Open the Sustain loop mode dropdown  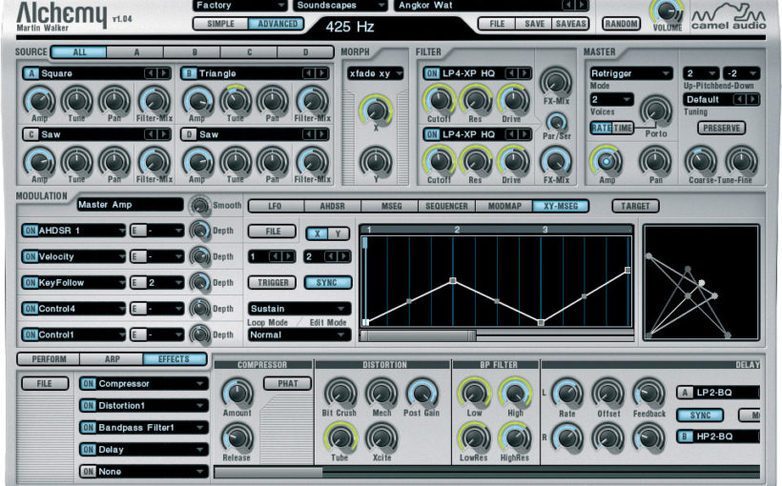point(299,309)
